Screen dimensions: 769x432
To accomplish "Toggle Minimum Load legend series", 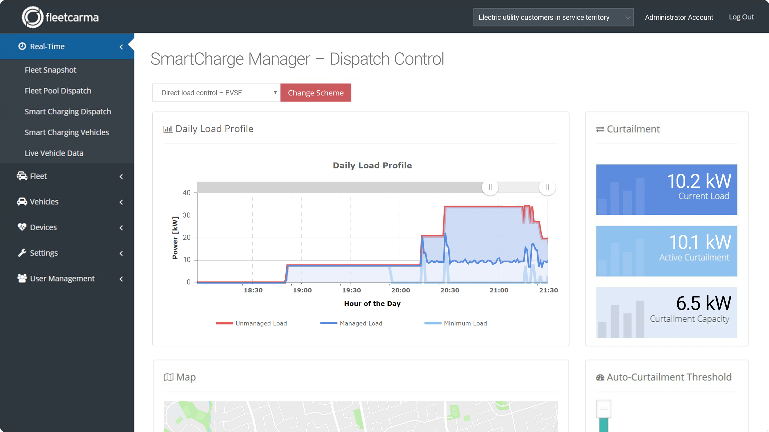I will [456, 323].
